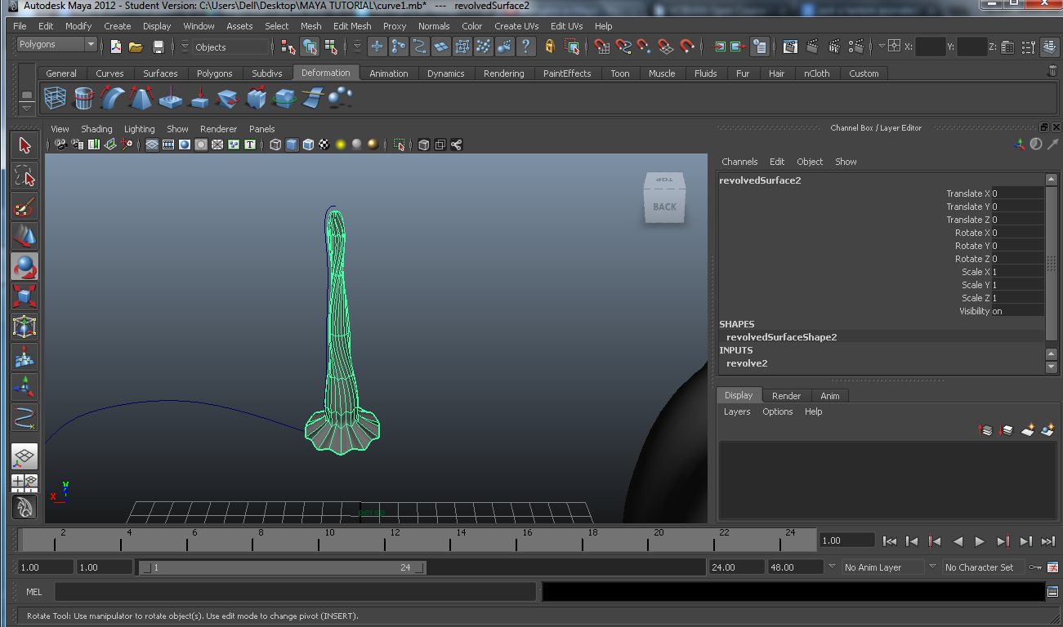The width and height of the screenshot is (1063, 627).
Task: Click the Translate X value field
Action: pos(1016,193)
